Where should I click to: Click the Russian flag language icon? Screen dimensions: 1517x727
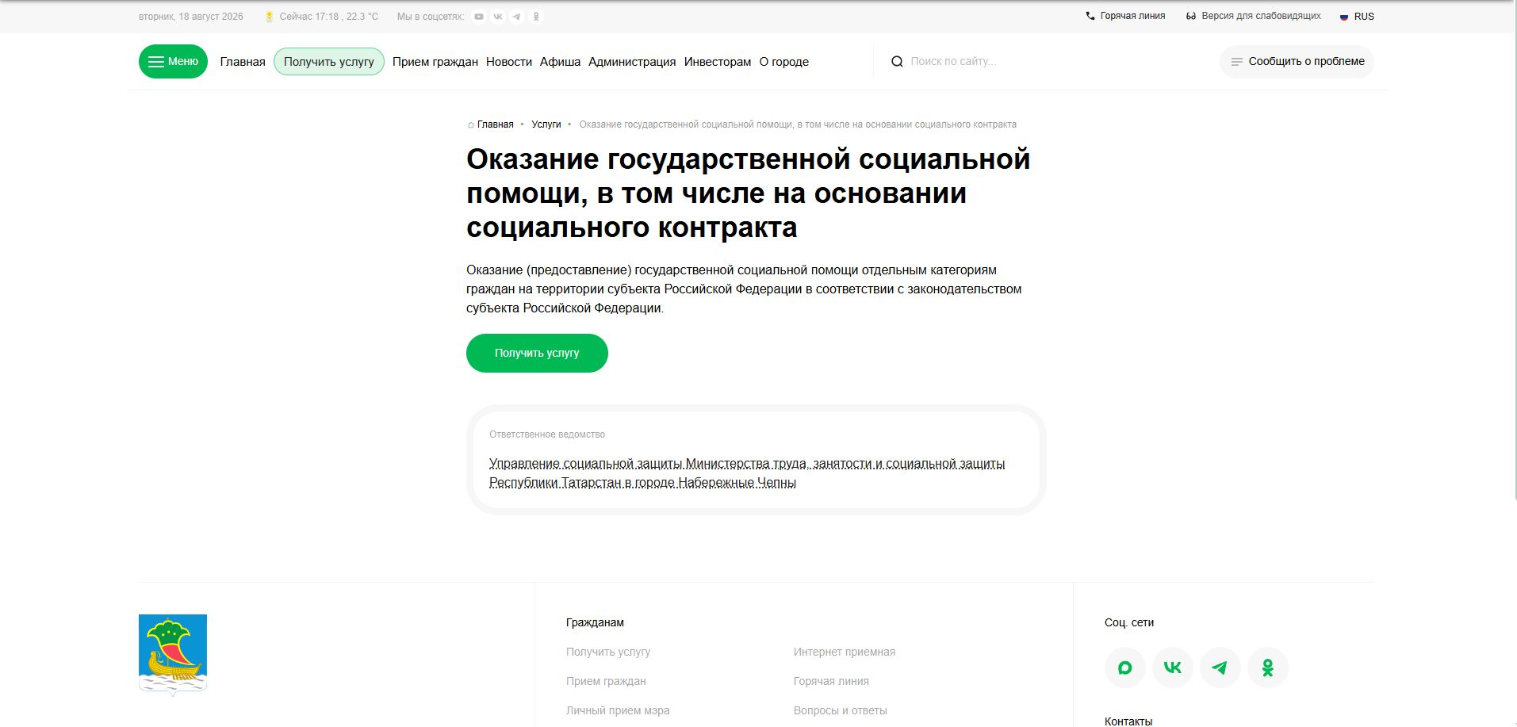click(1344, 17)
